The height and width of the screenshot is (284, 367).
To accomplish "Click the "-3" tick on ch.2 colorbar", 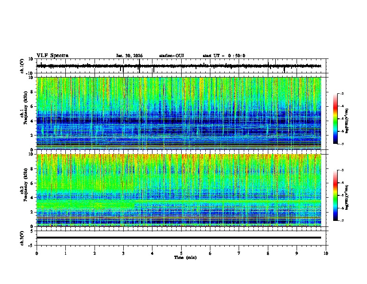I will [342, 170].
